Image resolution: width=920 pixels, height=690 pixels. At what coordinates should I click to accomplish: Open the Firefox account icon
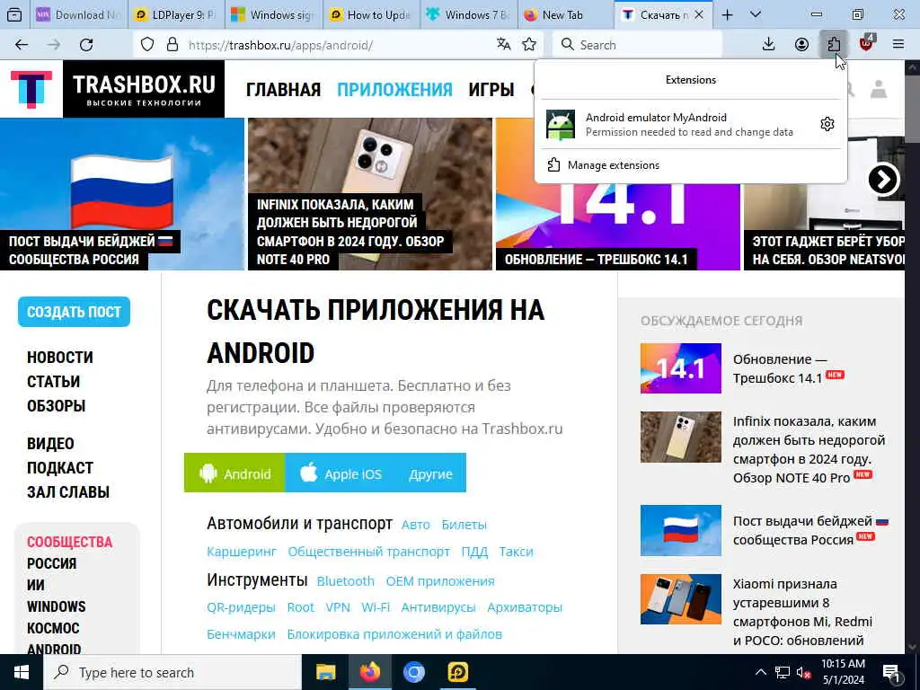[801, 45]
